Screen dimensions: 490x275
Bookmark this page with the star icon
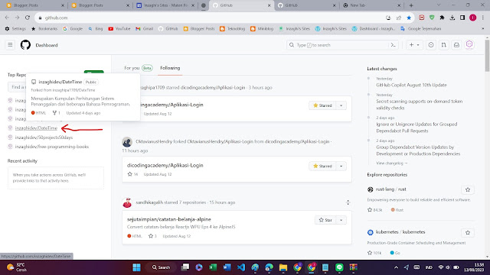[409, 18]
